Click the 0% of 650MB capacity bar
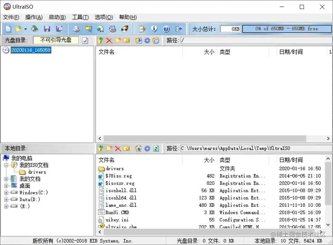The width and height of the screenshot is (333, 245). coord(287,29)
